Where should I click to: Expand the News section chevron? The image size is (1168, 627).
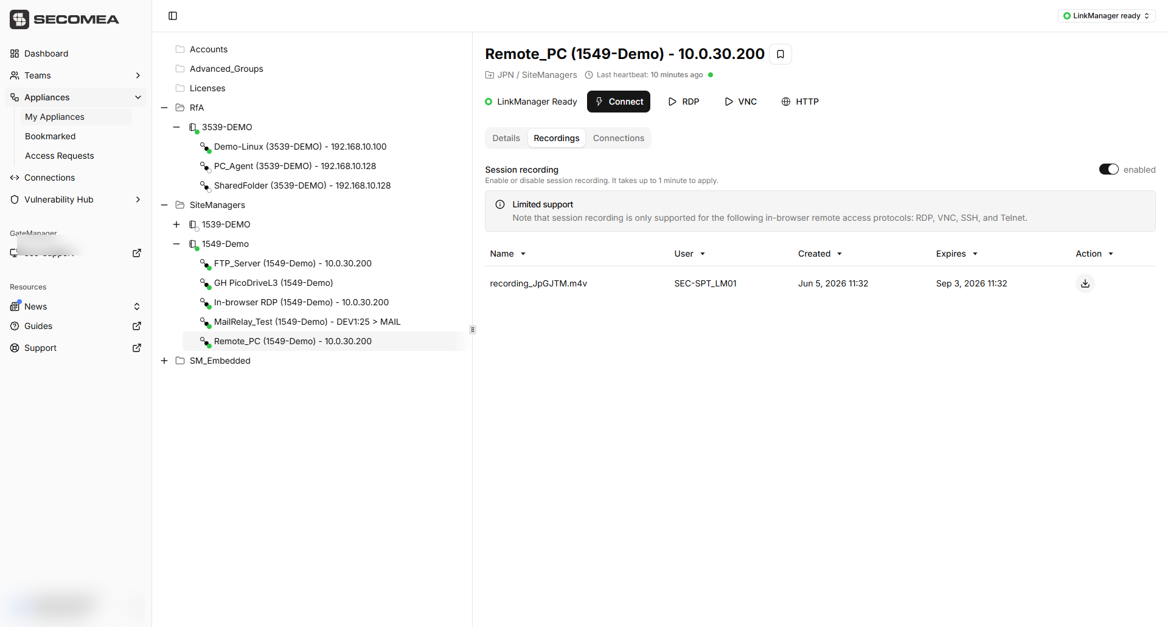pyautogui.click(x=137, y=307)
